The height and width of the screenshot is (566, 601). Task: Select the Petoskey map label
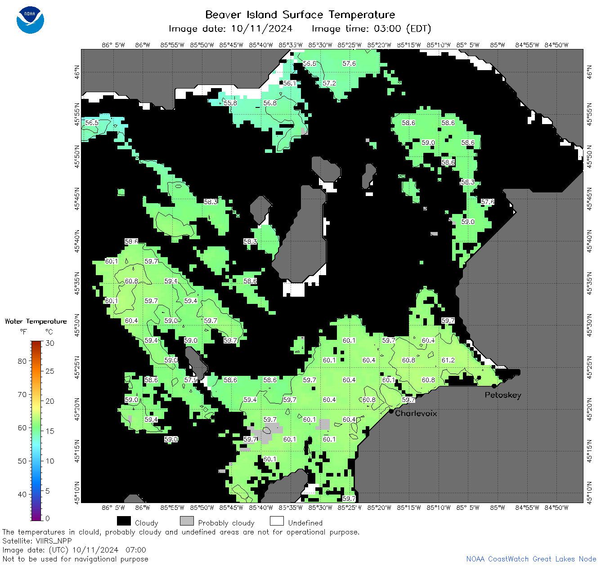pyautogui.click(x=503, y=395)
